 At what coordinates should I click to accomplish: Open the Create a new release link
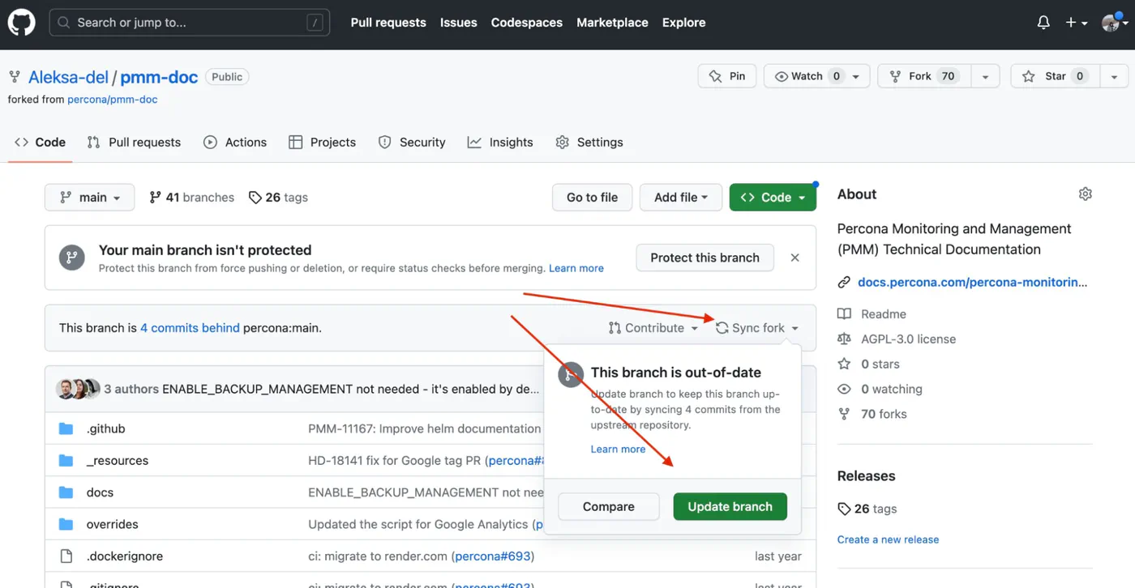tap(889, 539)
